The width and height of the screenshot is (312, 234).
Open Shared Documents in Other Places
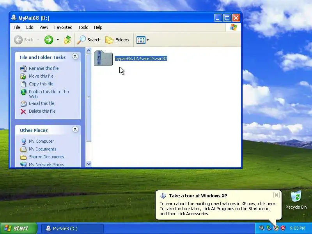(x=46, y=157)
